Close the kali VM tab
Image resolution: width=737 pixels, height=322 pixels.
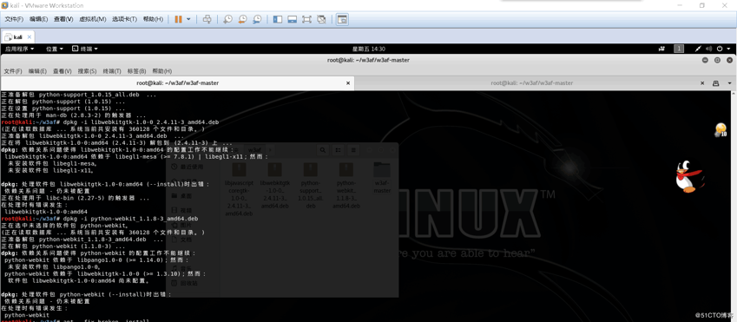click(x=30, y=36)
